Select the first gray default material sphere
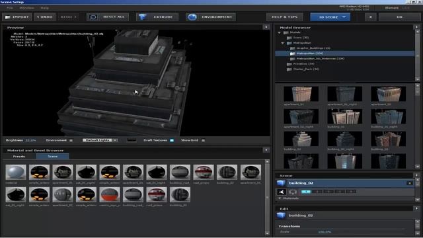 pyautogui.click(x=16, y=172)
